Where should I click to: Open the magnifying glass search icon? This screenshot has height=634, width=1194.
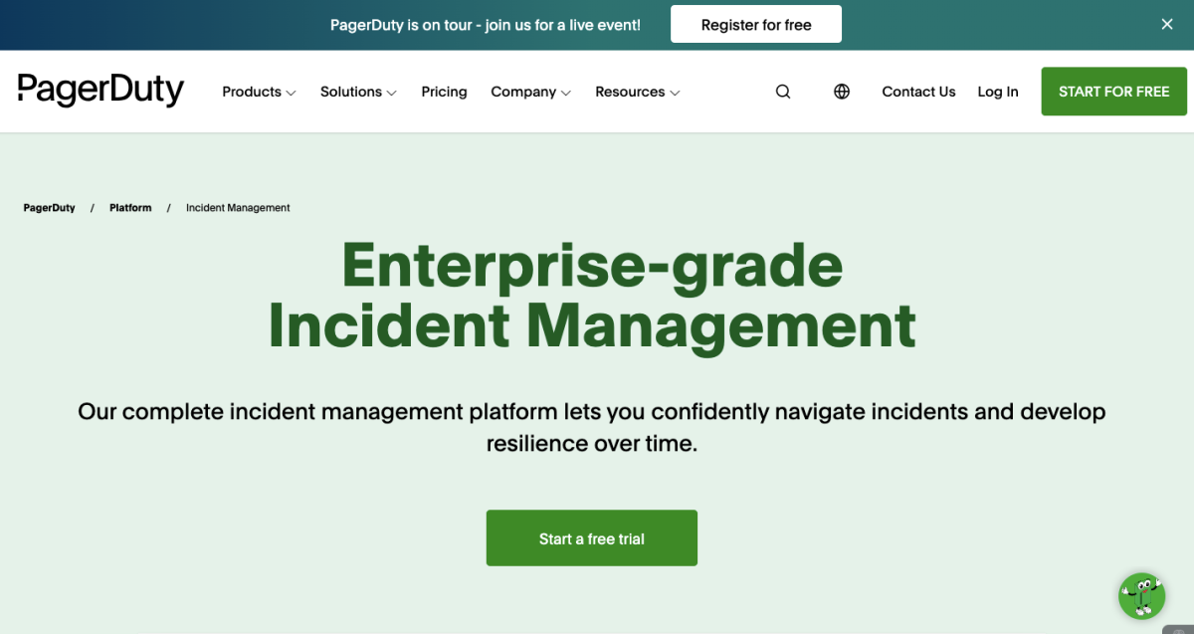click(783, 91)
